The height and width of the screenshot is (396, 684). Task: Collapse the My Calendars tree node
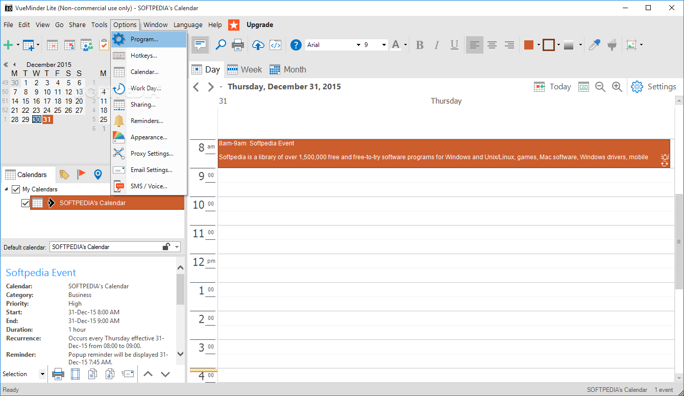[x=7, y=189]
